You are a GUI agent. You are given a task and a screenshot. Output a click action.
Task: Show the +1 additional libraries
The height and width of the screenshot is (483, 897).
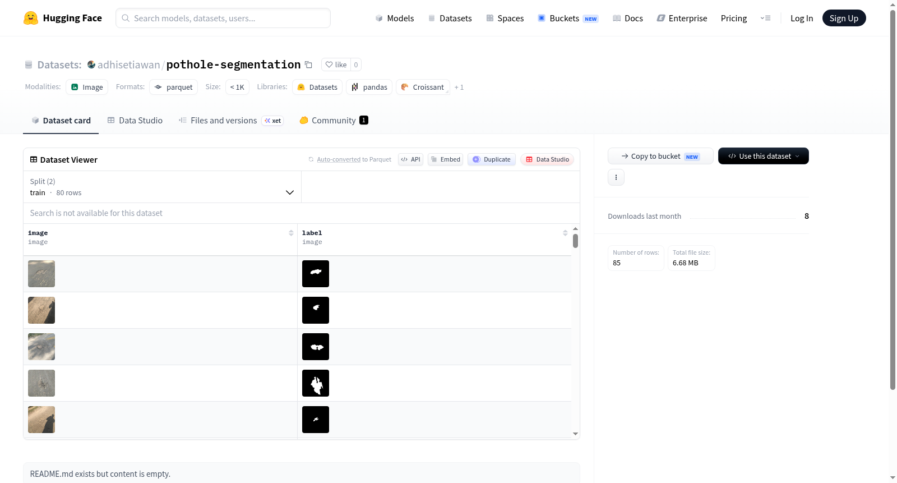coord(459,87)
